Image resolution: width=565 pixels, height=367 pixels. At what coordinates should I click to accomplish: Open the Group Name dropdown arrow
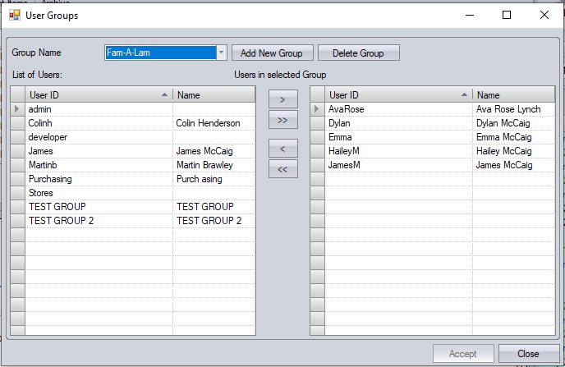[221, 53]
